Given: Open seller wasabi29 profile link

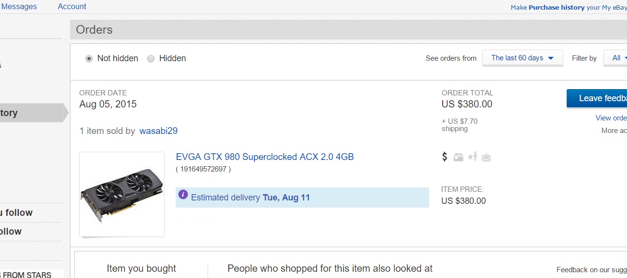Looking at the screenshot, I should [x=158, y=131].
